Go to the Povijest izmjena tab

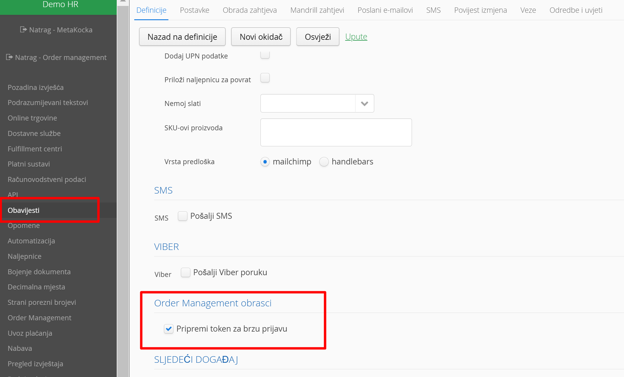[x=480, y=10]
